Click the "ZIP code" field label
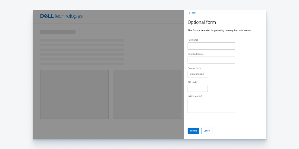This screenshot has height=149, width=299. (x=192, y=82)
